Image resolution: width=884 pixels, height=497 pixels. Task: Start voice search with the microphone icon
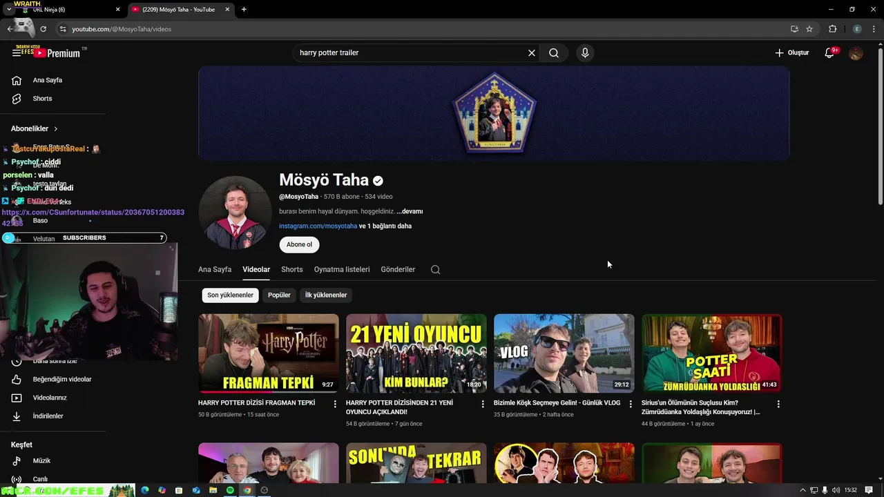(585, 53)
